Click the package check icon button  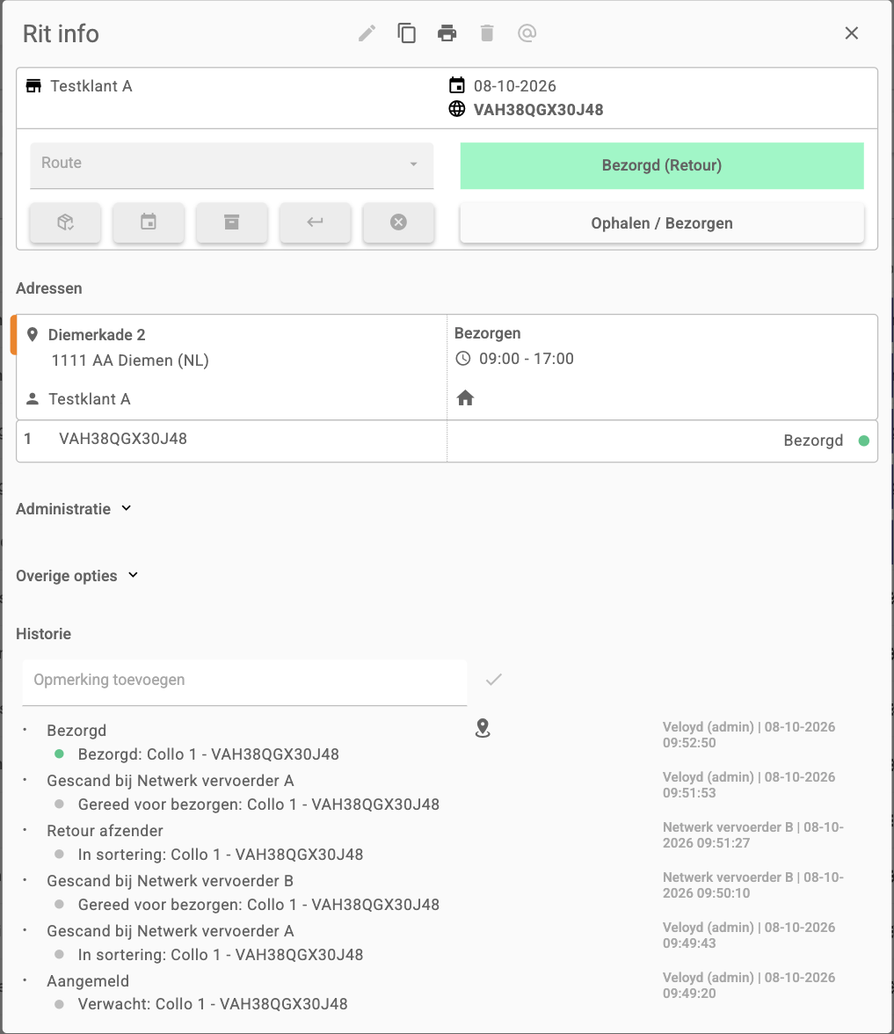tap(65, 222)
